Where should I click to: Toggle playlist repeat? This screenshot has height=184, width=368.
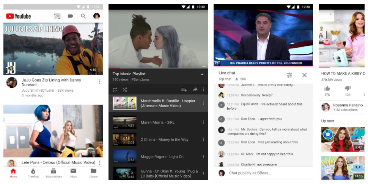[x=115, y=89]
